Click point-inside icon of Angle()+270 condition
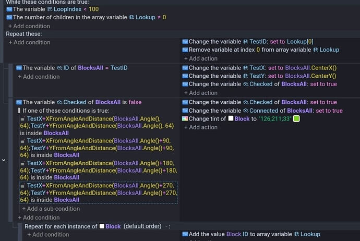The height and width of the screenshot is (241, 360). 22,186
